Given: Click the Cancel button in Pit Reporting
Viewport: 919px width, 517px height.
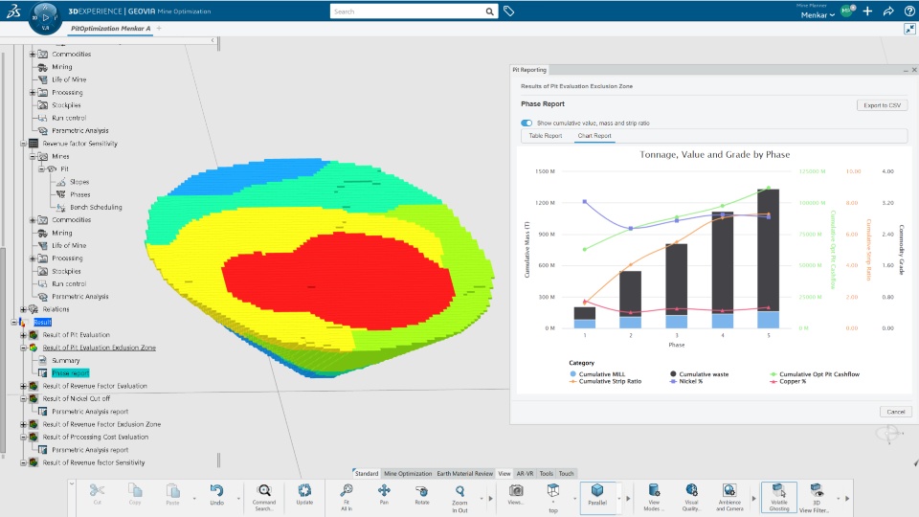Looking at the screenshot, I should point(896,412).
